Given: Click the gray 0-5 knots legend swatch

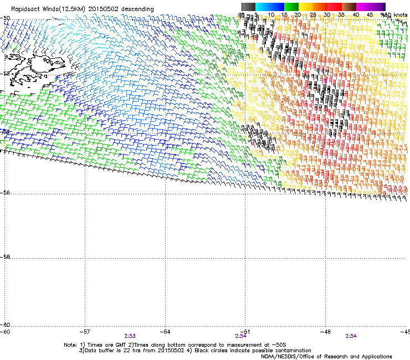Looking at the screenshot, I should pyautogui.click(x=248, y=7).
